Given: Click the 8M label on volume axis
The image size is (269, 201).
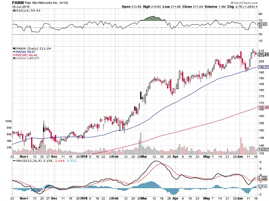Looking at the screenshot, I should (x=9, y=128).
